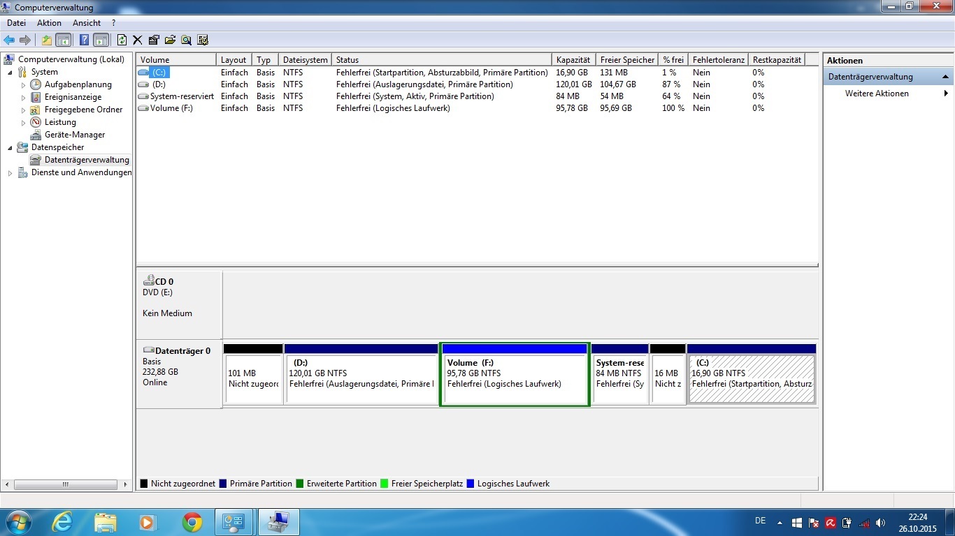Click the grey Forward arrow in toolbar
The height and width of the screenshot is (536, 955).
[25, 40]
